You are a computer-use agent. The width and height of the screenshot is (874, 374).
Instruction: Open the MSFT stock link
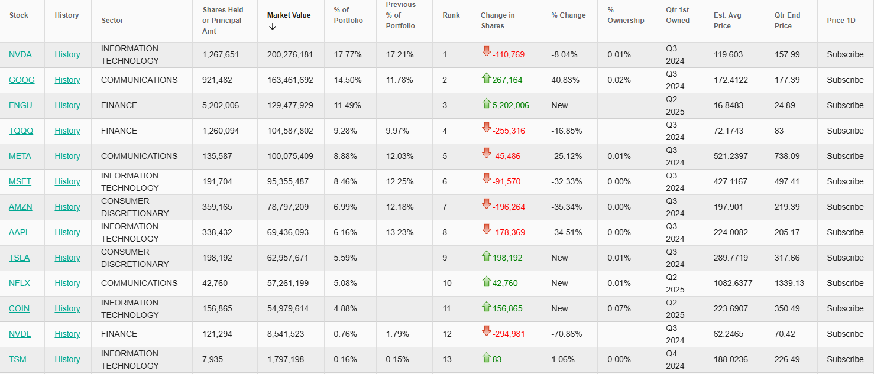point(20,181)
